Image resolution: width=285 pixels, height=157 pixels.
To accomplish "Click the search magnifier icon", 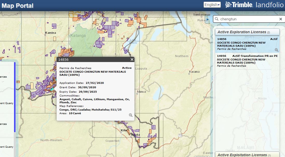I will pyautogui.click(x=216, y=19).
